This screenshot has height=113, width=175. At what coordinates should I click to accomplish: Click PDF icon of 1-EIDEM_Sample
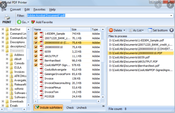[x=42, y=34]
